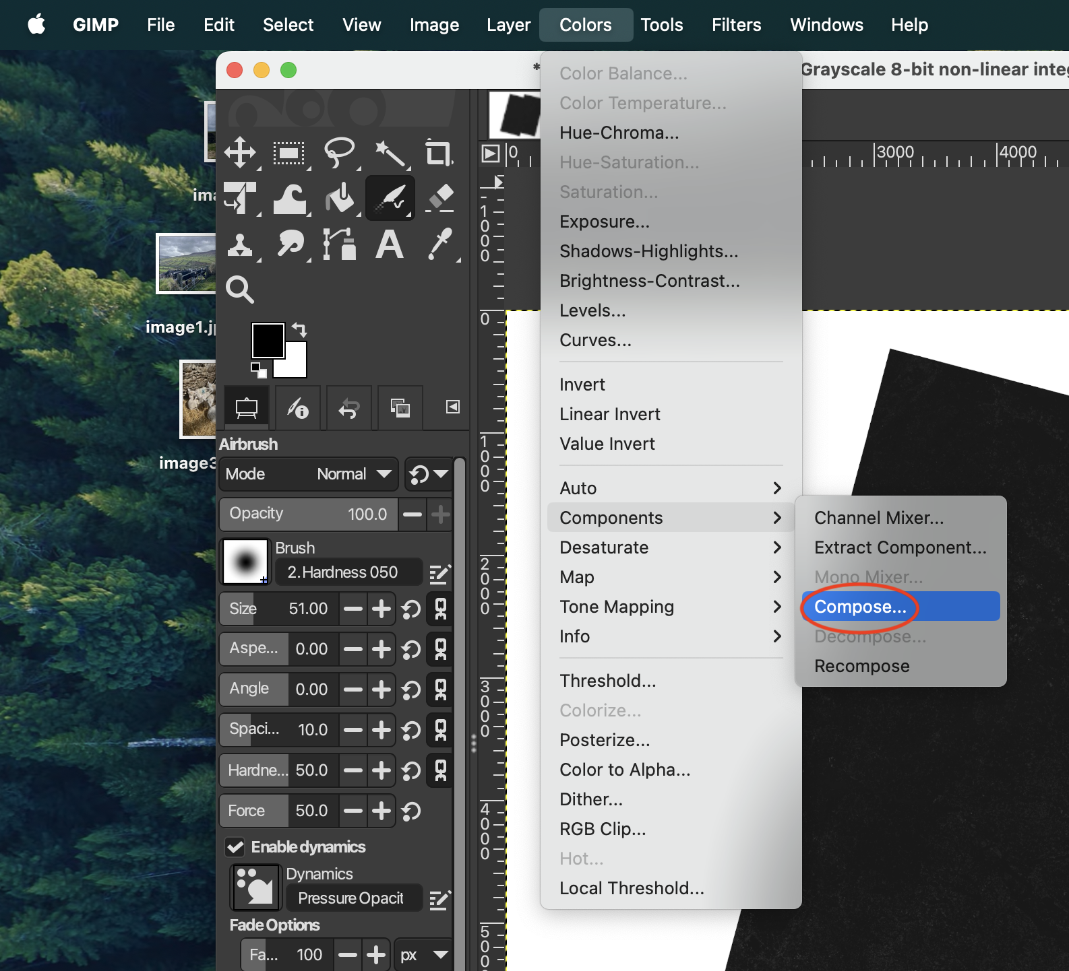Open the Apple menu

click(x=36, y=25)
